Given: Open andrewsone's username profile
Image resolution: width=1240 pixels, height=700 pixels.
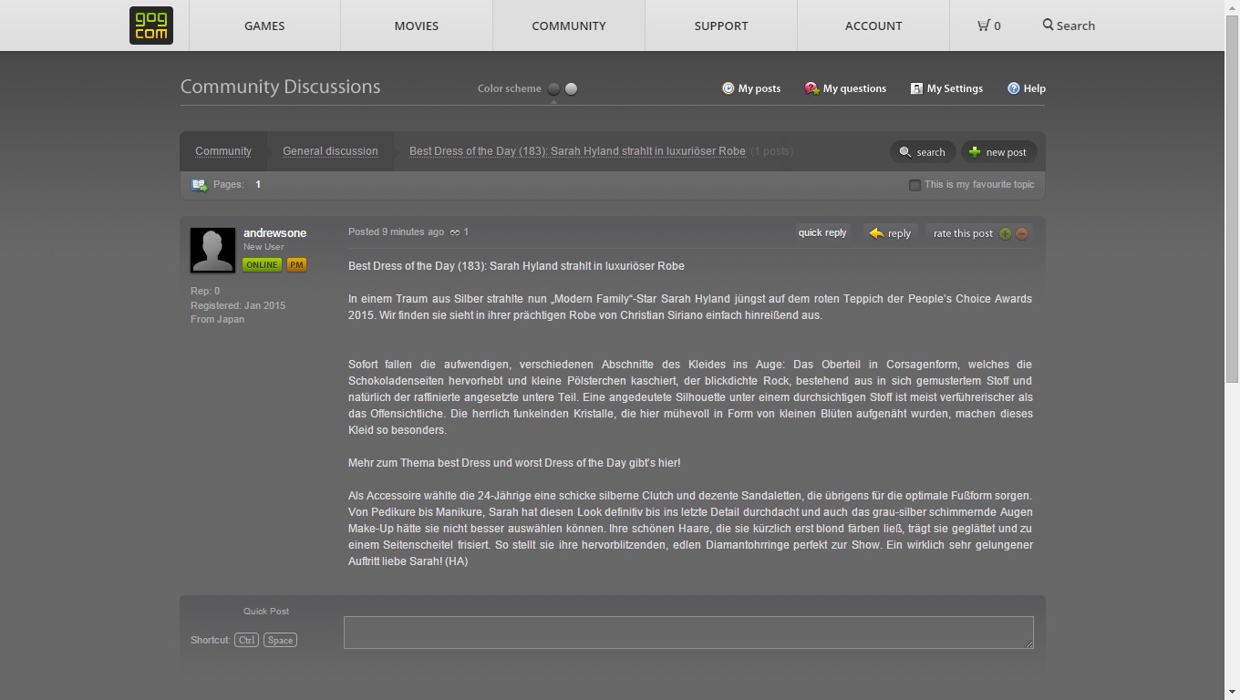Looking at the screenshot, I should click(x=274, y=233).
